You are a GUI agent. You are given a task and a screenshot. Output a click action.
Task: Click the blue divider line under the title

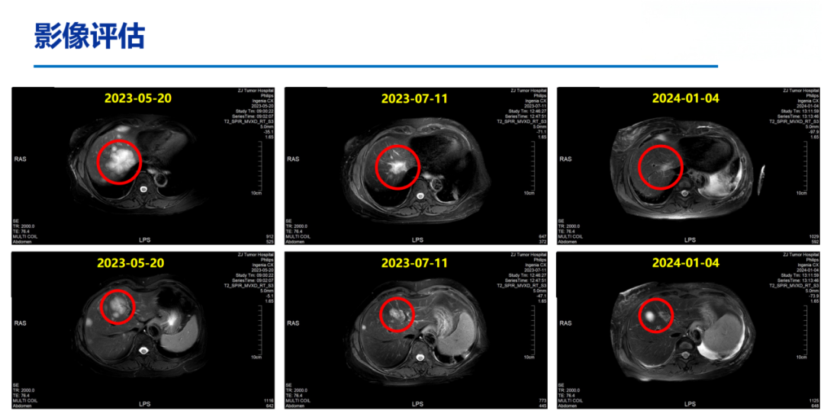(375, 66)
